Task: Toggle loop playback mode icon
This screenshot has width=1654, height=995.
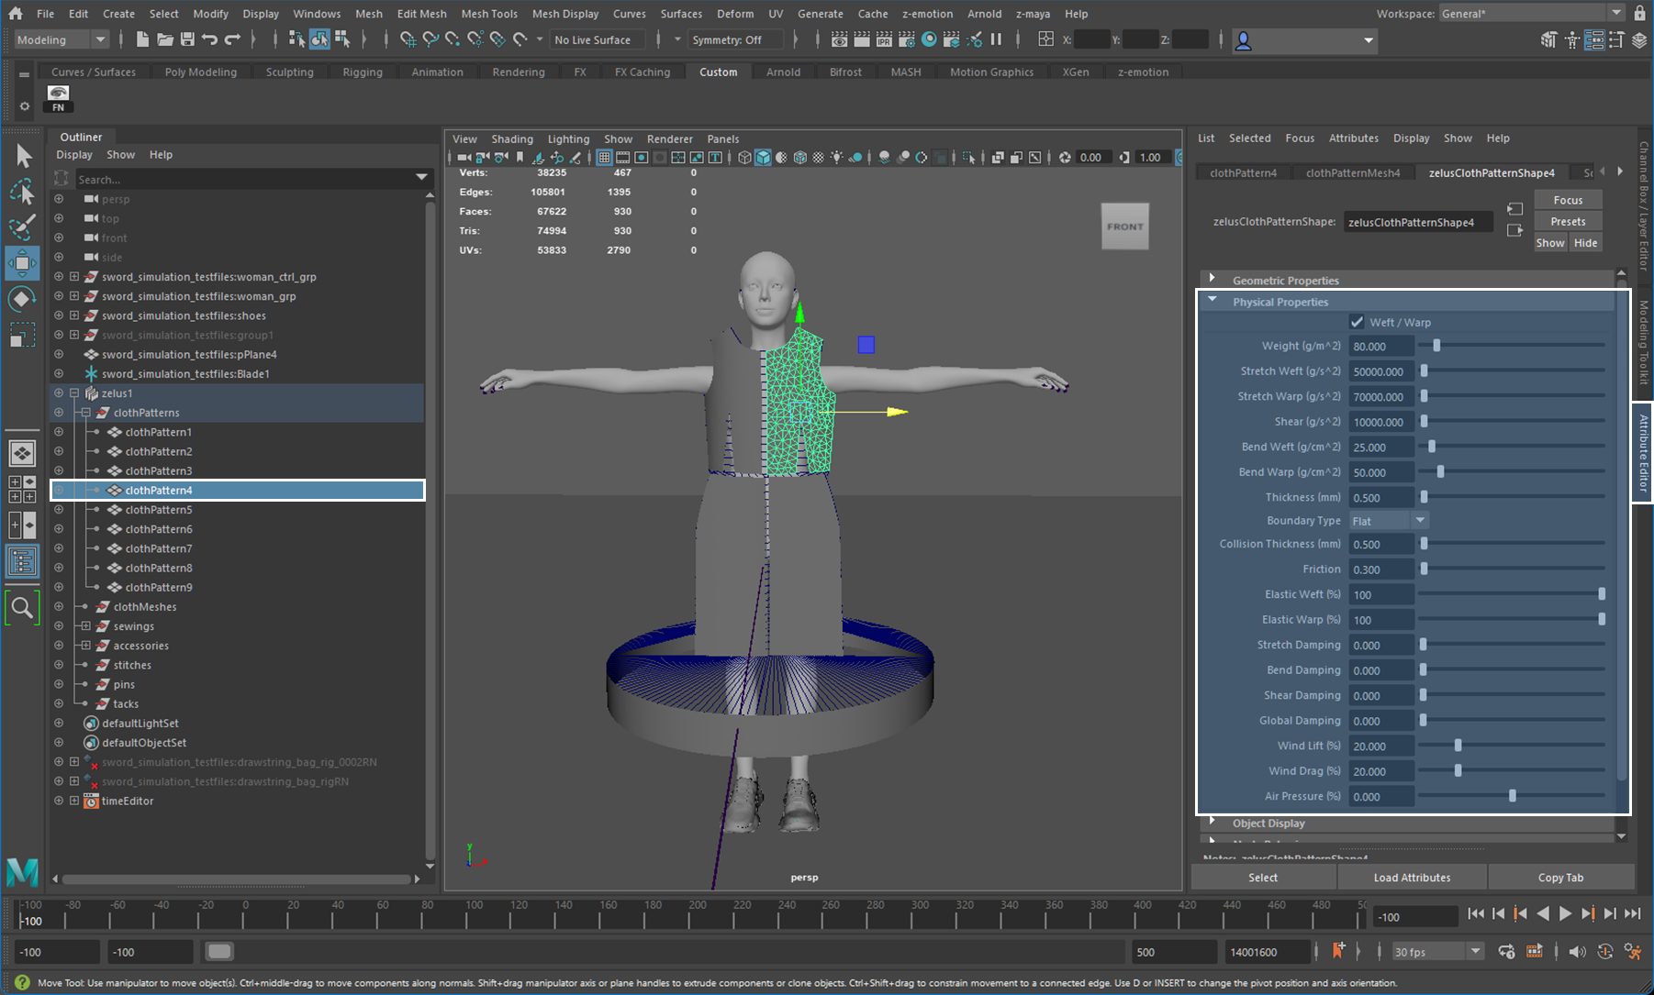Action: coord(1506,952)
